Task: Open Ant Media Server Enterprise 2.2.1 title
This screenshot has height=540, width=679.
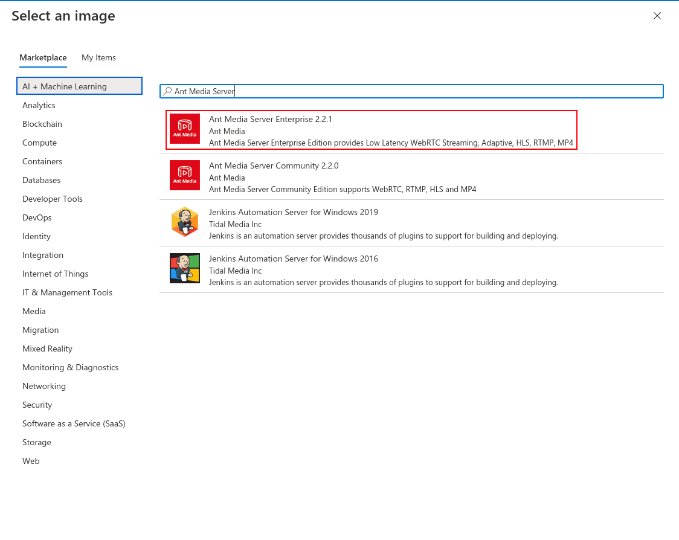Action: pyautogui.click(x=270, y=119)
